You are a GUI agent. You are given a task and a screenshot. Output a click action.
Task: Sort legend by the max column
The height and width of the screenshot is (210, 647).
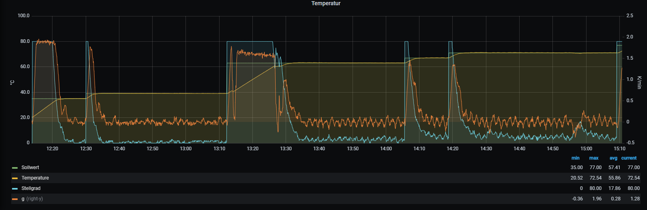point(594,158)
